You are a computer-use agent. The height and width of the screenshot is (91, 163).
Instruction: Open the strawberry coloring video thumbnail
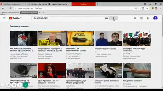24,38
